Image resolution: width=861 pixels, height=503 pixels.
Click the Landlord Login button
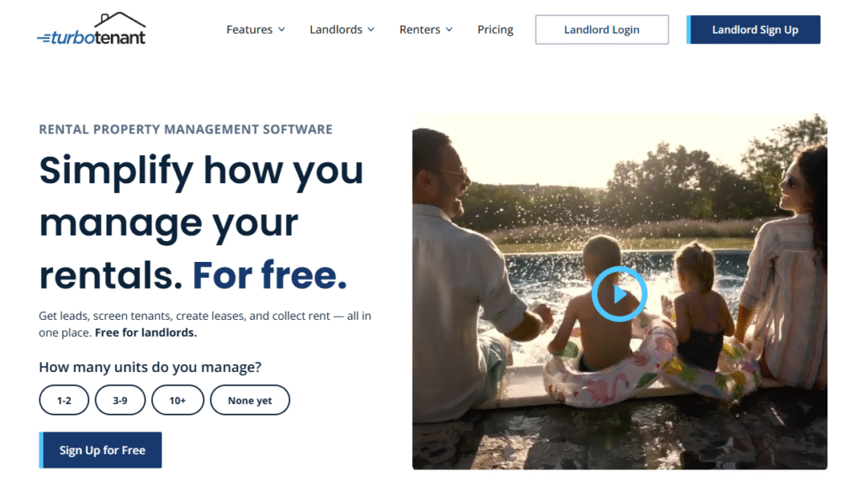[602, 29]
